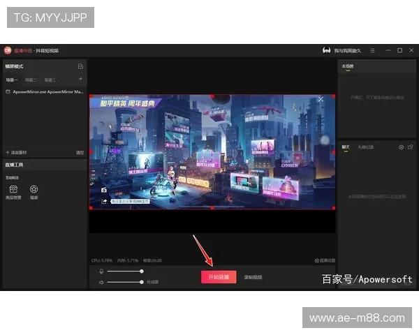Select the 本场榜 tab
Screen dimensions: 419x335
(x=348, y=66)
